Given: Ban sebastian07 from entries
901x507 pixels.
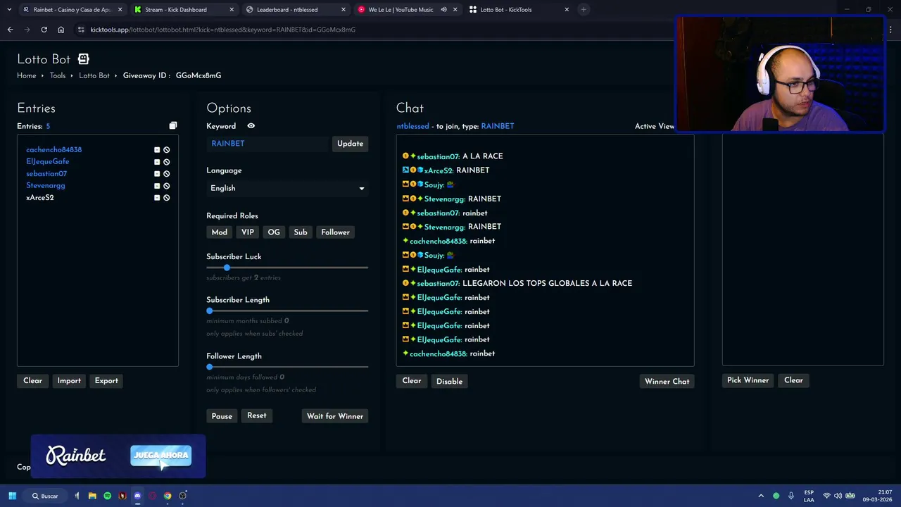Looking at the screenshot, I should coord(167,174).
